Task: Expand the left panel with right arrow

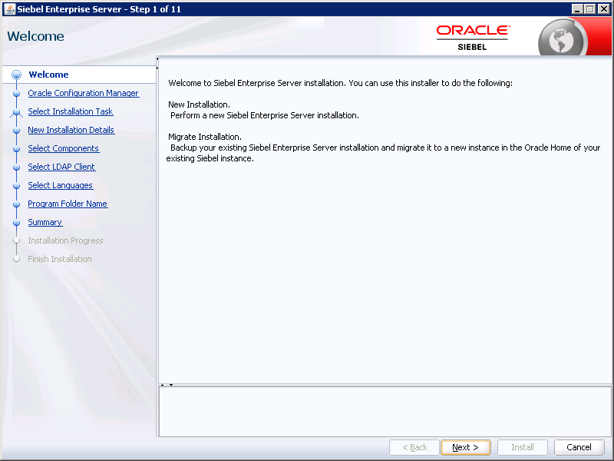Action: [x=157, y=68]
